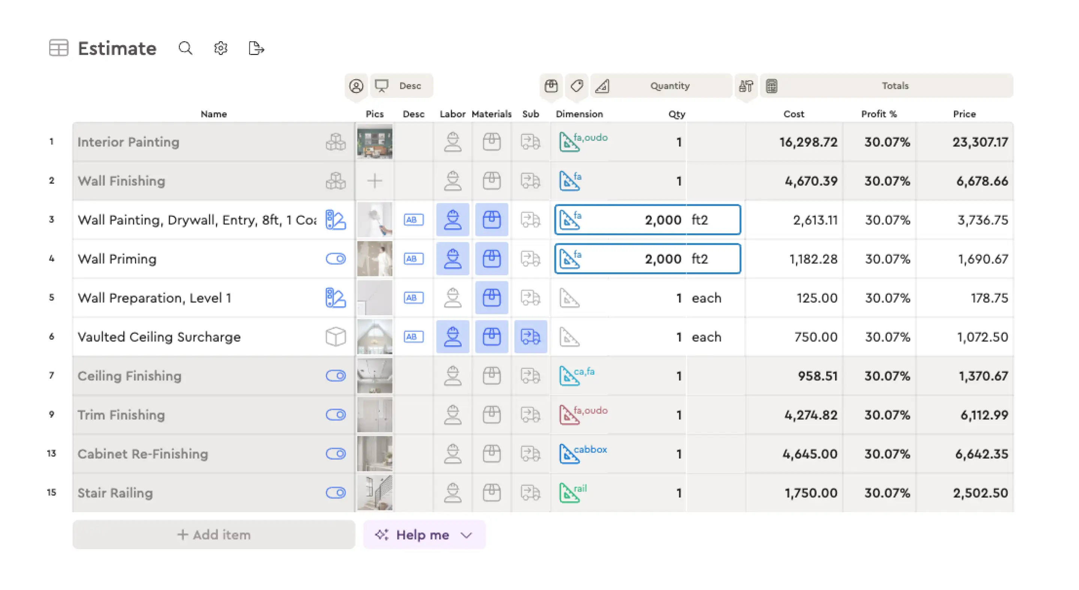Select the Cabinet Re-Finishing row name

pyautogui.click(x=142, y=454)
